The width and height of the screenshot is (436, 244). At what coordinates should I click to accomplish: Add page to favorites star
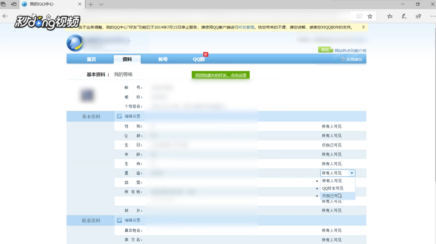[370, 16]
